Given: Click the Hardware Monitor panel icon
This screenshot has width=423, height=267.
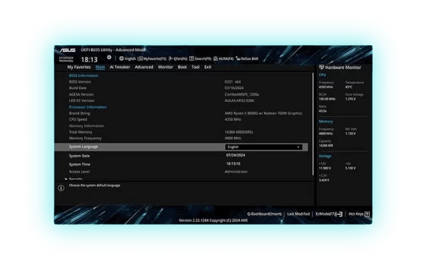Looking at the screenshot, I should 322,67.
